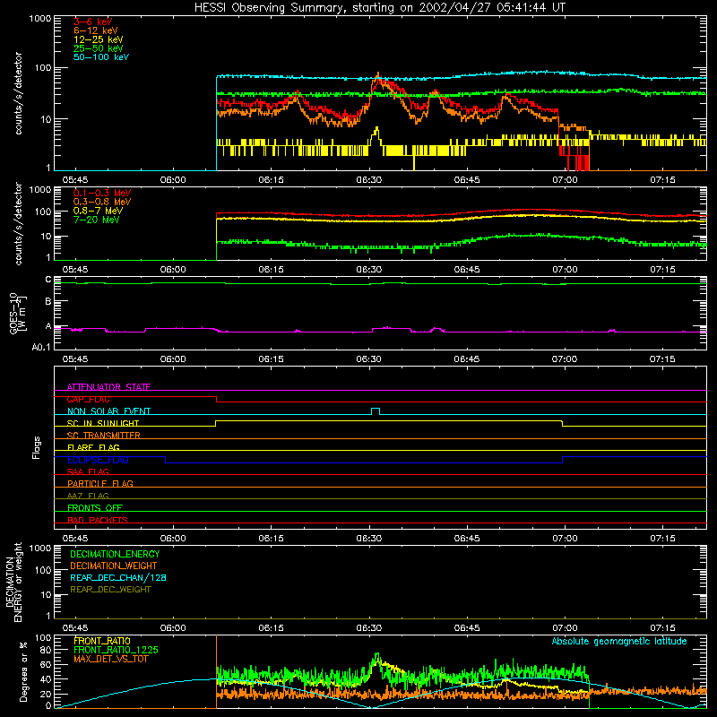This screenshot has height=717, width=717.
Task: Click the FLARE_FLAG label
Action: tap(93, 447)
